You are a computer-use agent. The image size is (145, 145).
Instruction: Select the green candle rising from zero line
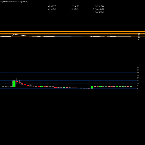point(92,87)
